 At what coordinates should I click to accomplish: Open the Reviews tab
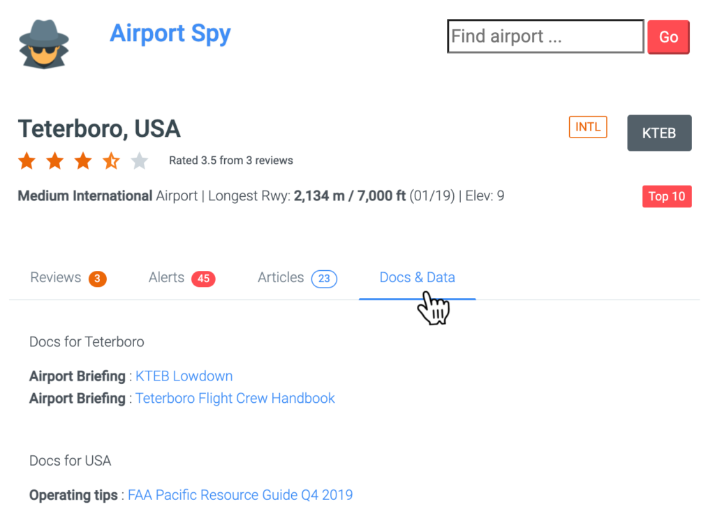56,278
